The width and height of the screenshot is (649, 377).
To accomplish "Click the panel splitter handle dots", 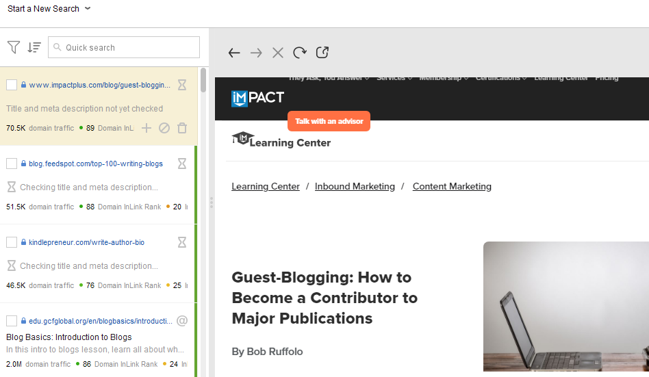I will (212, 203).
